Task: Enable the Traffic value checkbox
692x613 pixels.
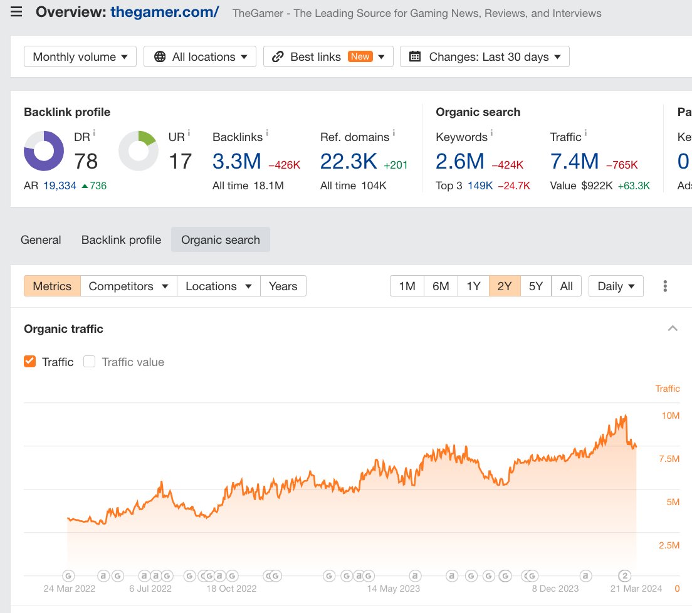Action: pos(89,361)
